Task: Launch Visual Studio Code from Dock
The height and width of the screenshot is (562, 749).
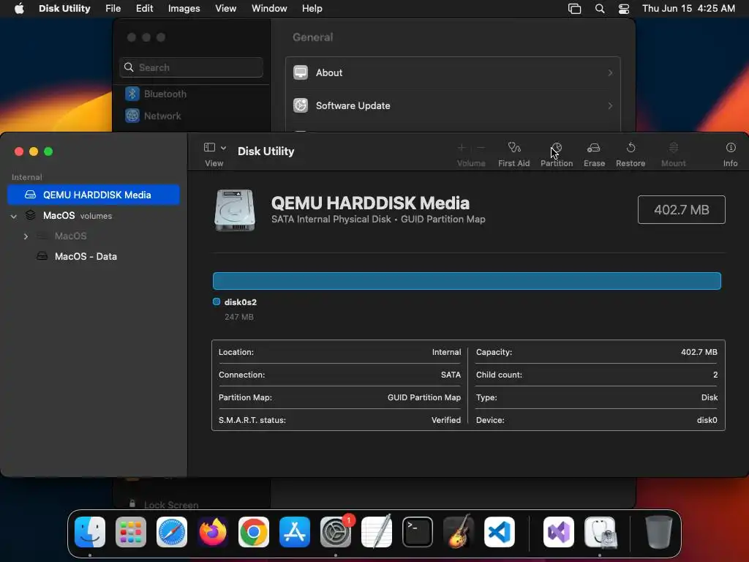Action: pyautogui.click(x=499, y=532)
